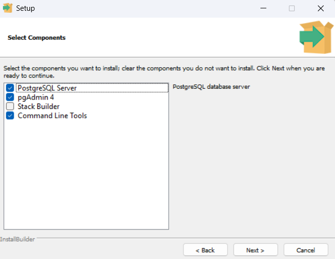Select the Stack Builder component label

38,106
